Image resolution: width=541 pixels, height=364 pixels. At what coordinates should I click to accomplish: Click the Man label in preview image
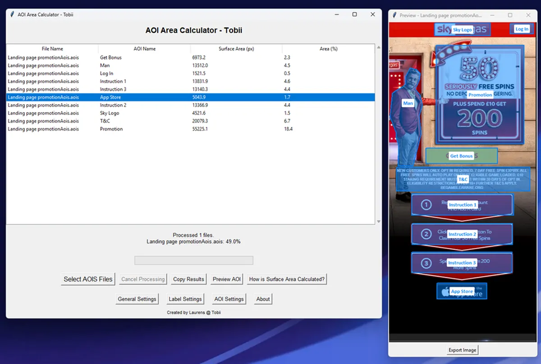(408, 103)
